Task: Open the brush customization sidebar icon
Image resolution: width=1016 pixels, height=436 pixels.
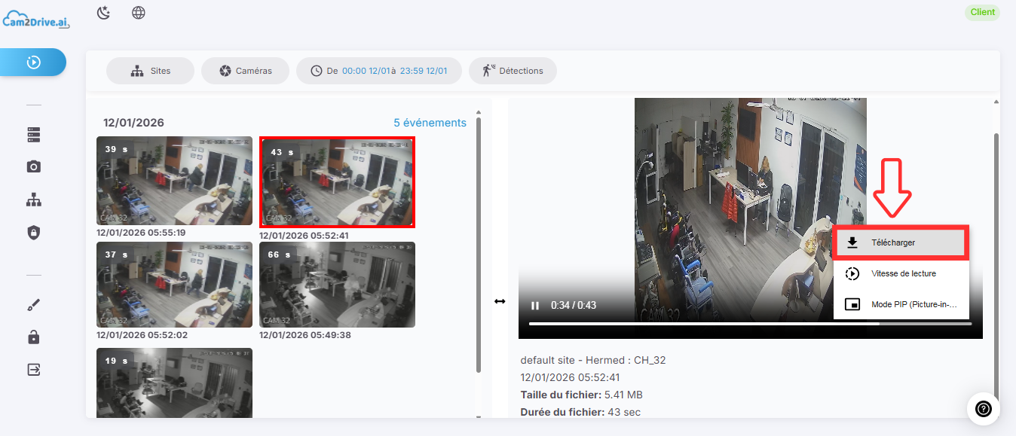Action: pyautogui.click(x=33, y=305)
